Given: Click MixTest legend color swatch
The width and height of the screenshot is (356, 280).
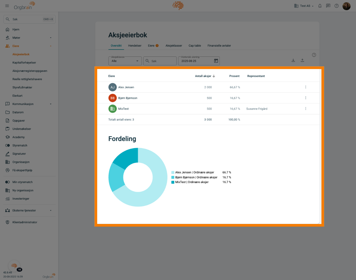Looking at the screenshot, I should click(x=173, y=182).
